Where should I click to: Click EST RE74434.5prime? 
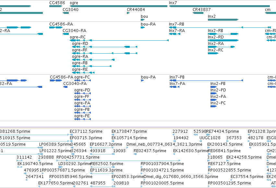(223, 131)
